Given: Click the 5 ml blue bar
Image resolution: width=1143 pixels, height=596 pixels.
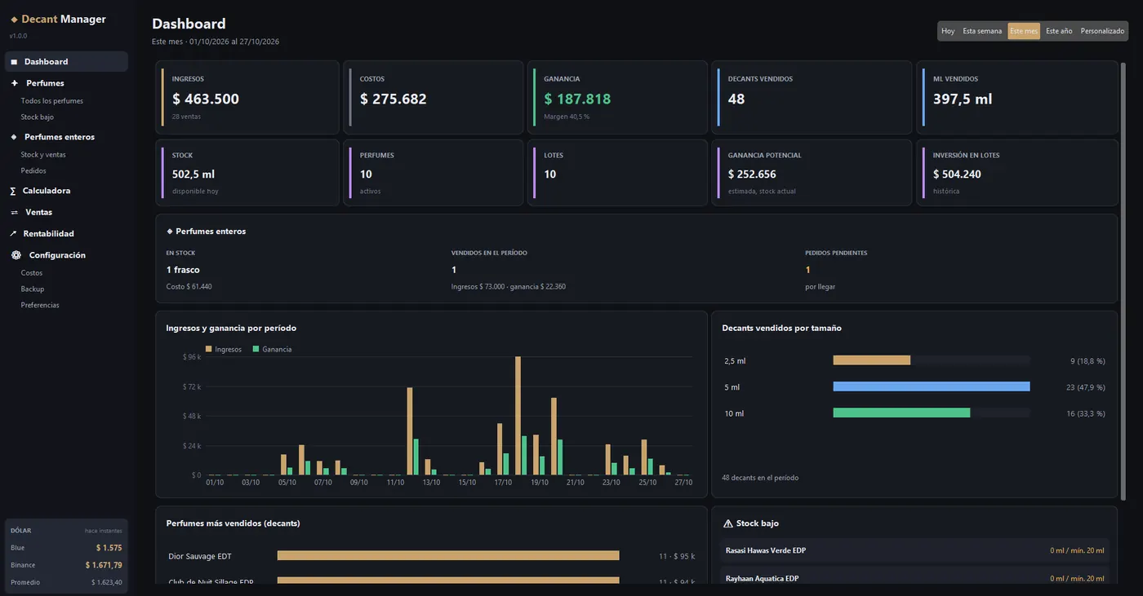Looking at the screenshot, I should tap(932, 387).
